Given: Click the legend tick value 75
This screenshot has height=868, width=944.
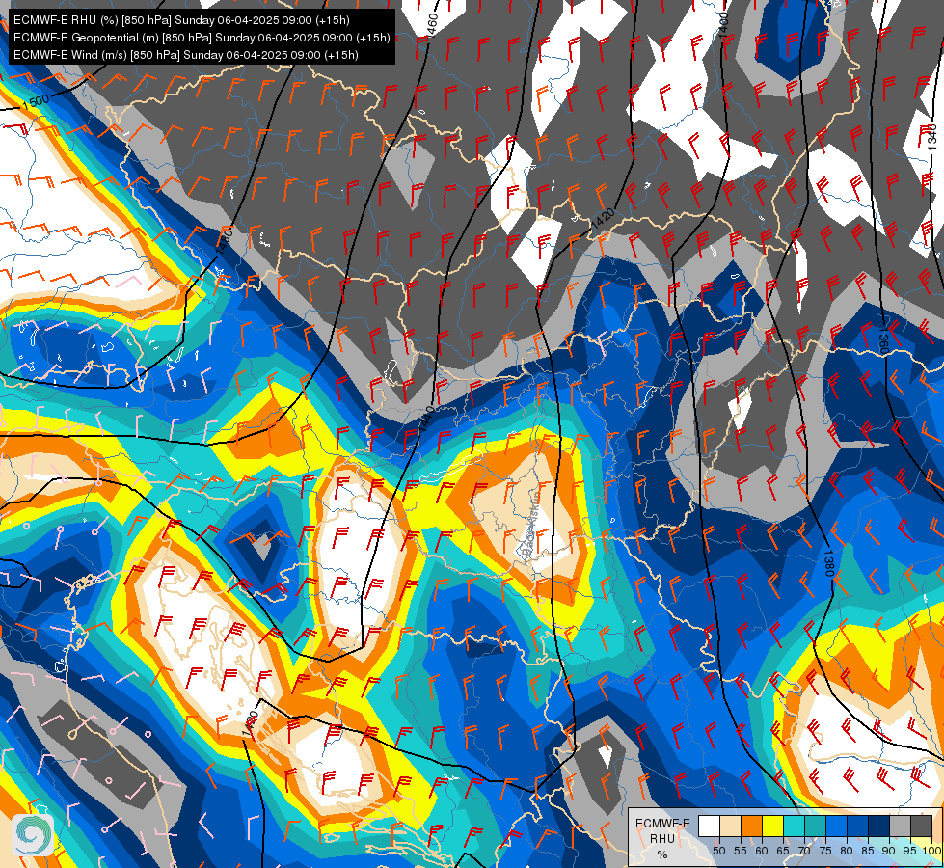Looking at the screenshot, I should [x=825, y=851].
